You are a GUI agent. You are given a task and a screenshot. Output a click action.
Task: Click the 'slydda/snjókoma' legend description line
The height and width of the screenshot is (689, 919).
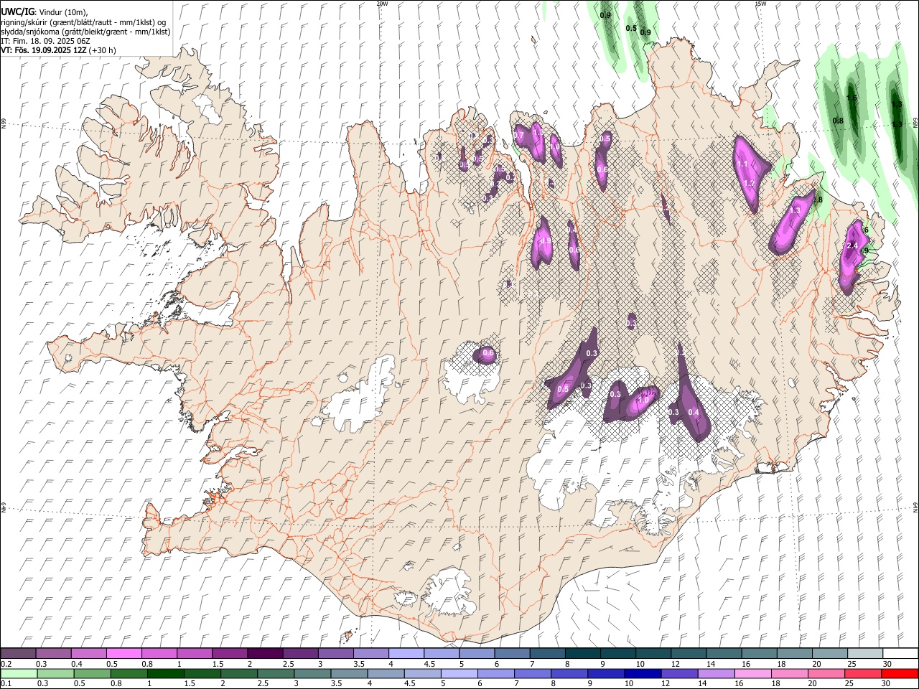tap(85, 32)
